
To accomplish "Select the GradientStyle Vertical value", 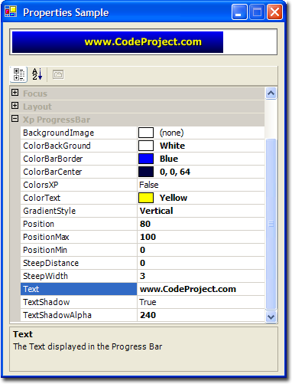I will point(201,211).
